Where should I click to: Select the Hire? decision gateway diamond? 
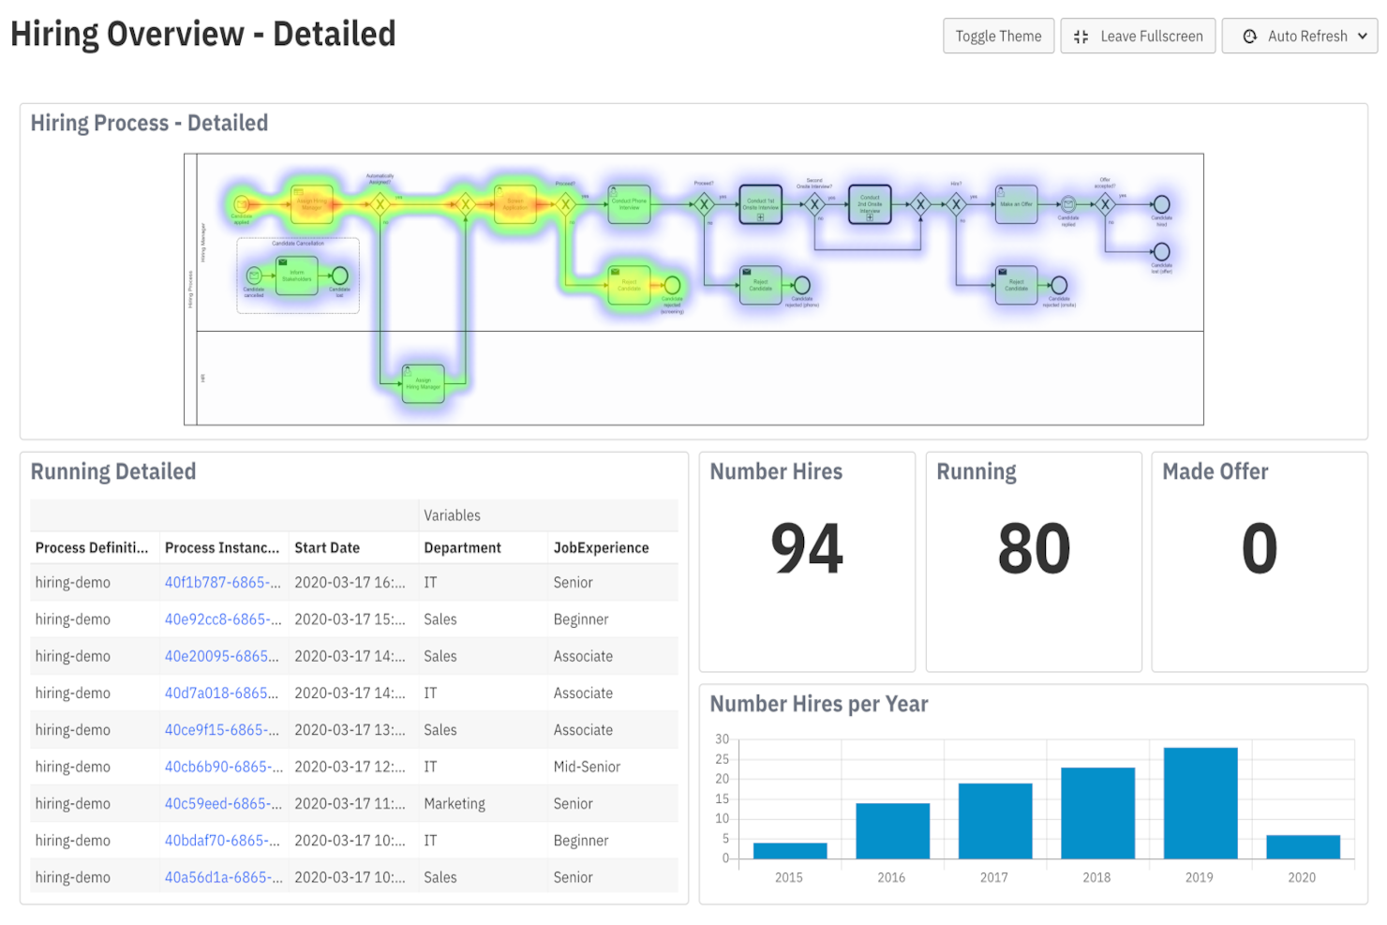click(x=956, y=201)
